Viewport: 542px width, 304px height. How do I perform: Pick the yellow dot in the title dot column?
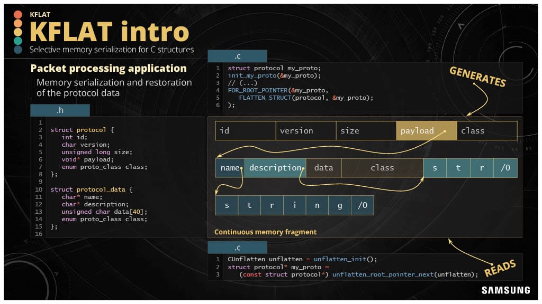[x=18, y=32]
